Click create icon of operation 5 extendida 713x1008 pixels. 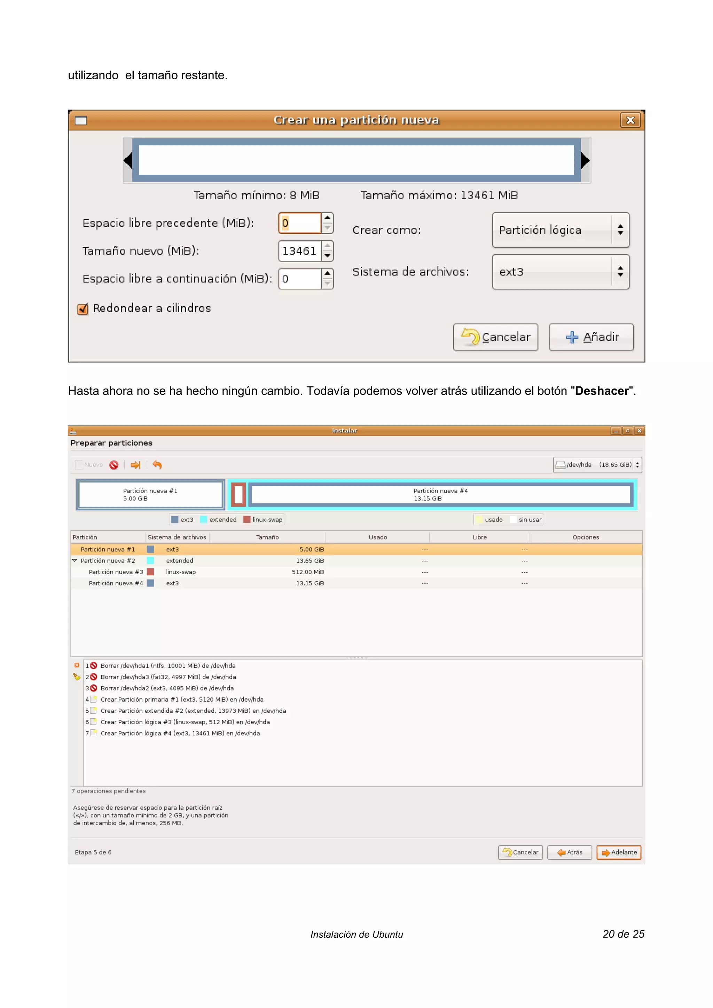(x=93, y=711)
